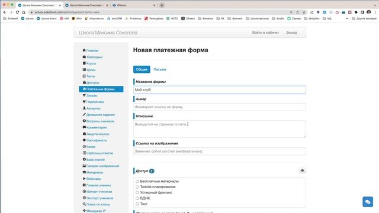Click the Анкор input field
The width and height of the screenshot is (379, 213).
[220, 106]
